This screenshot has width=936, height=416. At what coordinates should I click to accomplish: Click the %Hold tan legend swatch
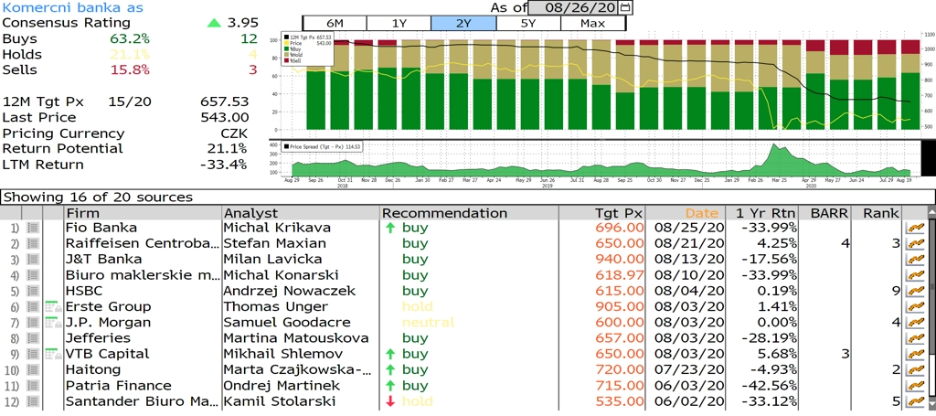click(x=286, y=55)
